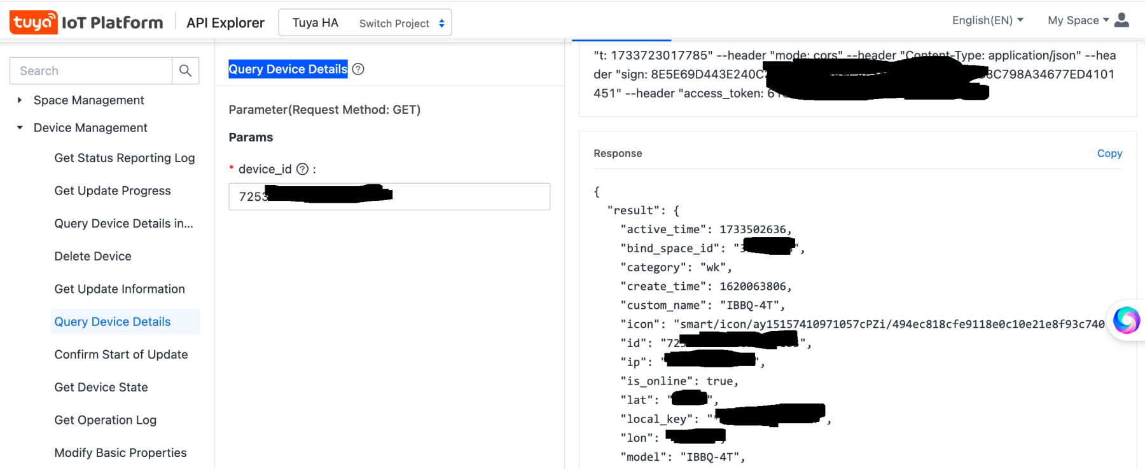The image size is (1145, 469).
Task: Click the "create_time" value 1620063806
Action: point(753,286)
